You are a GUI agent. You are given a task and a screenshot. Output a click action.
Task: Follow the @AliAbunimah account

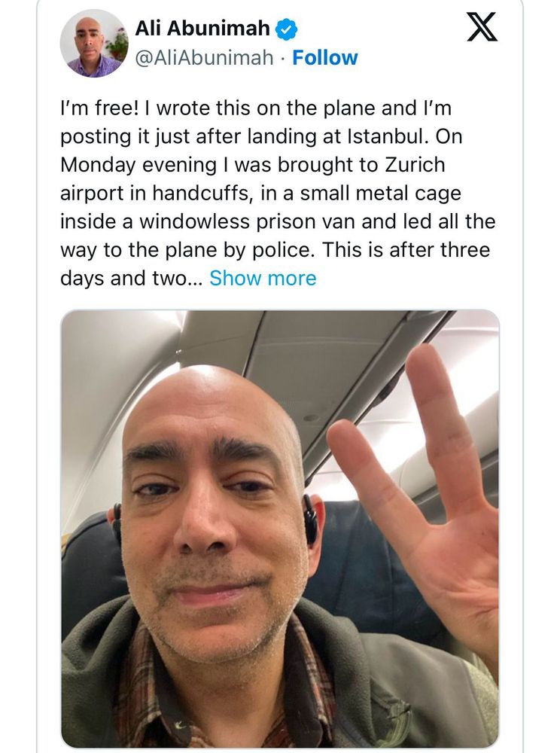coord(325,58)
